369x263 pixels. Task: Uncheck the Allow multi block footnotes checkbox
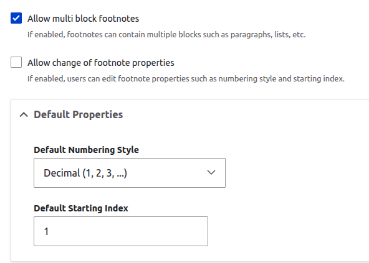tap(16, 18)
